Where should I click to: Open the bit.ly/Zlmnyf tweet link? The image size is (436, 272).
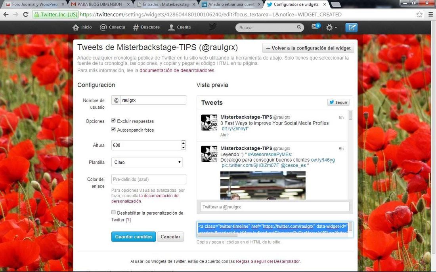click(x=234, y=128)
